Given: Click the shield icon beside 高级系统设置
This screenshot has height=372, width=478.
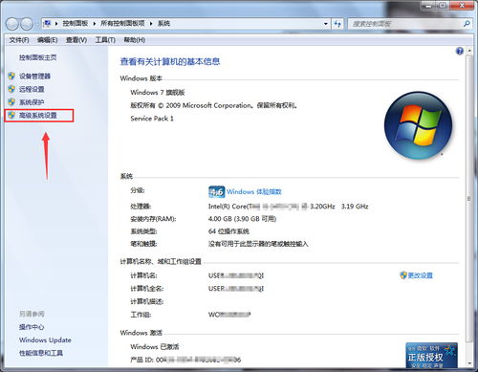Looking at the screenshot, I should pyautogui.click(x=11, y=115).
